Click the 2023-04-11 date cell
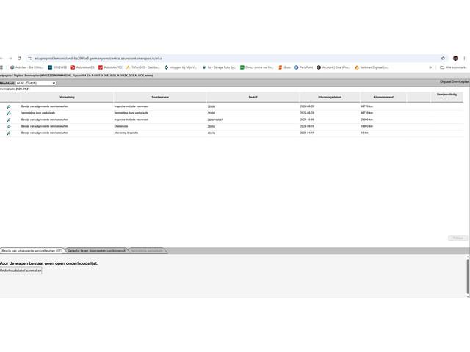The height and width of the screenshot is (352, 470). [307, 133]
